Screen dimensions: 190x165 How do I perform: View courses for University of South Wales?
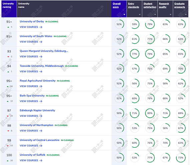tap(31, 42)
